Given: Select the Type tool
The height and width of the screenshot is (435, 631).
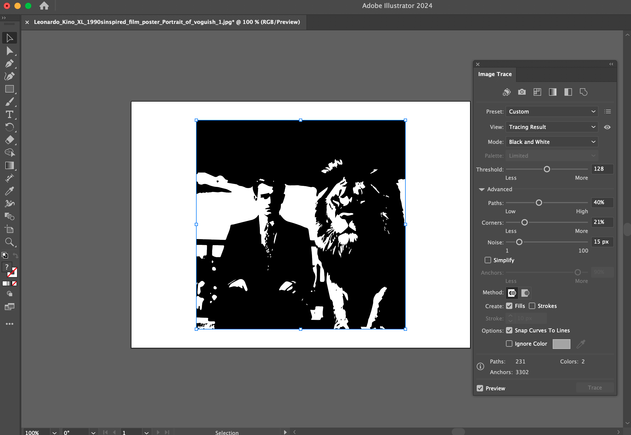Looking at the screenshot, I should [9, 115].
